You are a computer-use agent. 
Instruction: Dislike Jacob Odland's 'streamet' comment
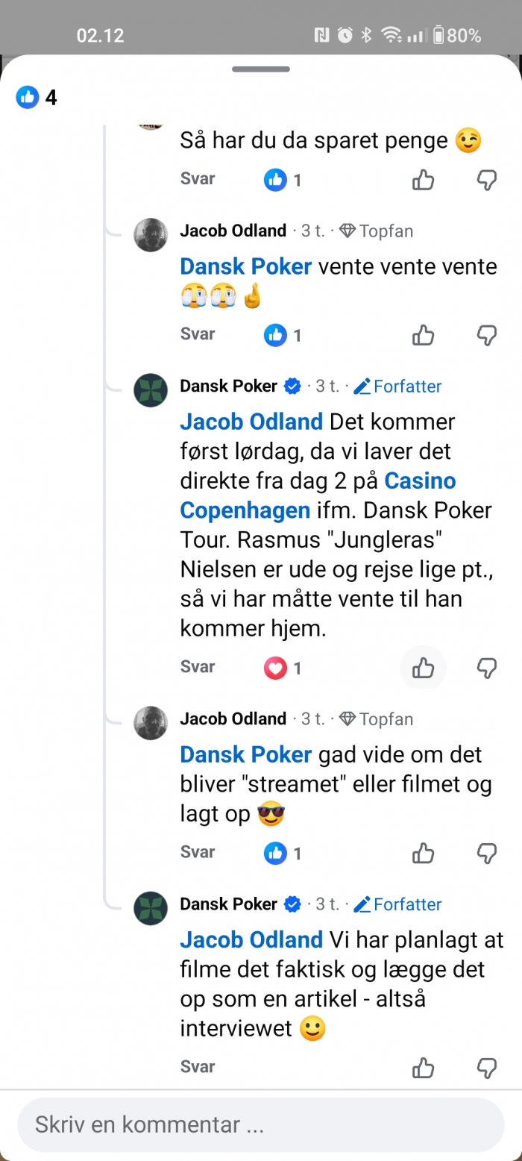coord(486,852)
